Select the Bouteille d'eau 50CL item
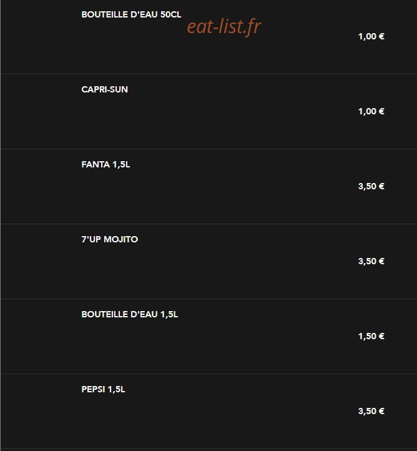417x451 pixels. click(x=131, y=14)
